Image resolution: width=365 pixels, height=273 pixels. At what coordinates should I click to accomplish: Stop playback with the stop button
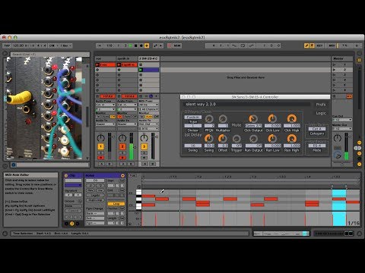tap(135, 45)
